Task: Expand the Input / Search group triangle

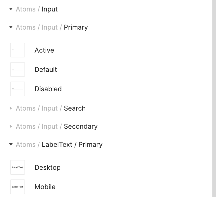Action: 11,108
